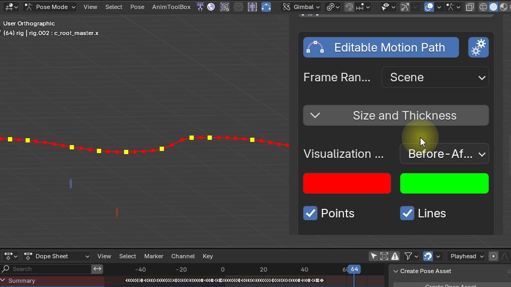This screenshot has width=511, height=287.
Task: Toggle viewport overlays icon
Action: point(429,7)
